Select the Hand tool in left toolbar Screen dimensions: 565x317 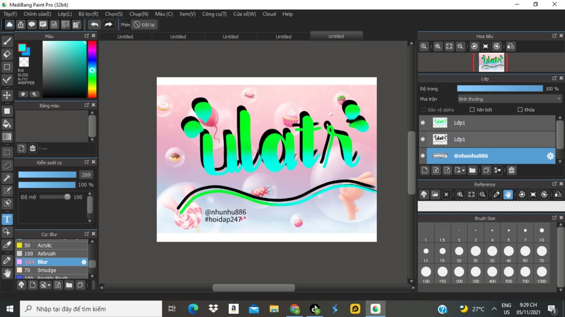(7, 273)
